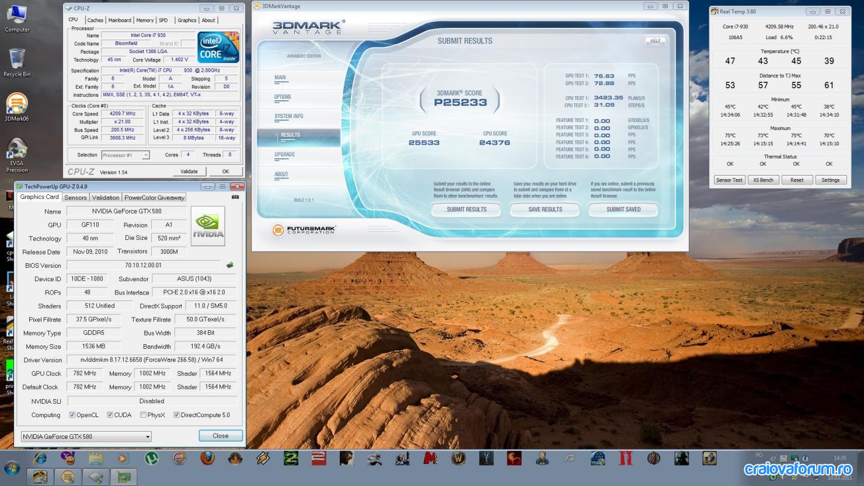Viewport: 864px width, 486px height.
Task: Open Yahoo Messenger from the taskbar
Action: coord(68,459)
